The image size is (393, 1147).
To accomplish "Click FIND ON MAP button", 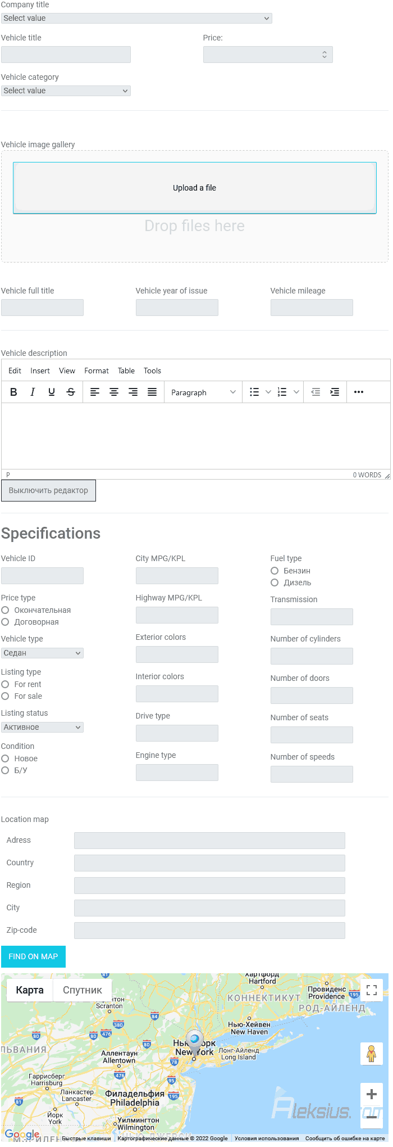I will (x=33, y=956).
